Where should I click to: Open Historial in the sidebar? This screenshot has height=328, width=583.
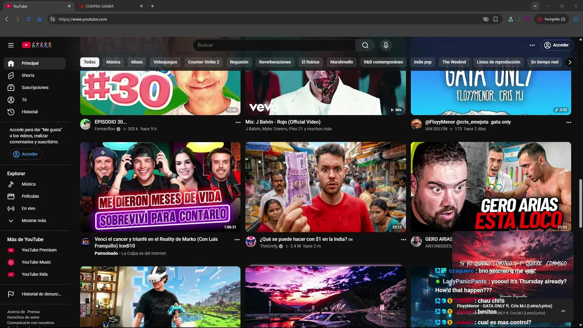click(x=35, y=112)
